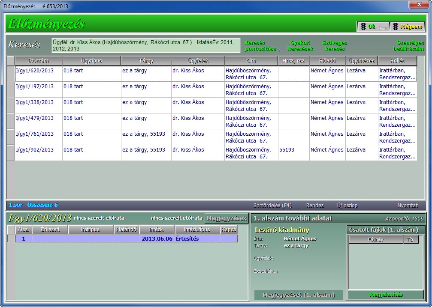Sort by Ikt.szám column header
This screenshot has height=307, width=432.
38,61
